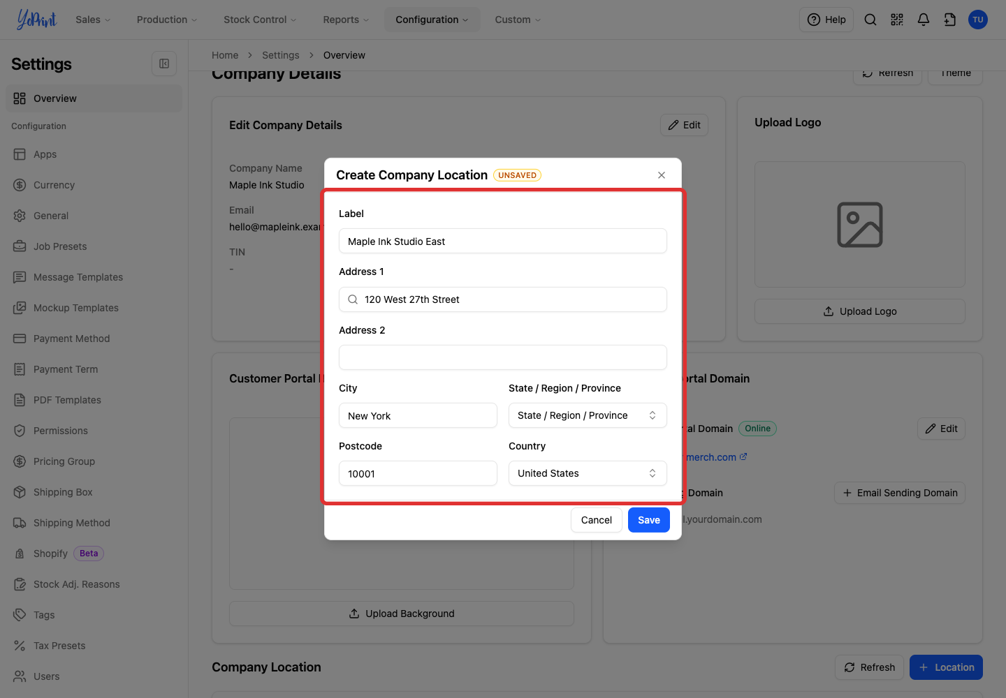
Task: Select Overview in Settings sidebar
Action: (x=94, y=98)
